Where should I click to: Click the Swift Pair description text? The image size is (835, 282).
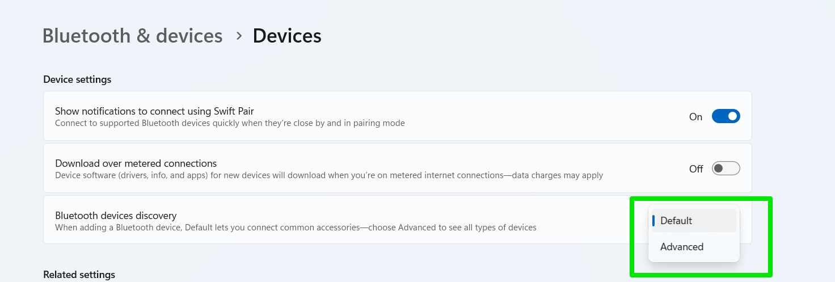tap(230, 123)
